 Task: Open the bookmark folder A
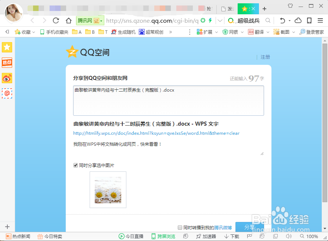[76, 32]
